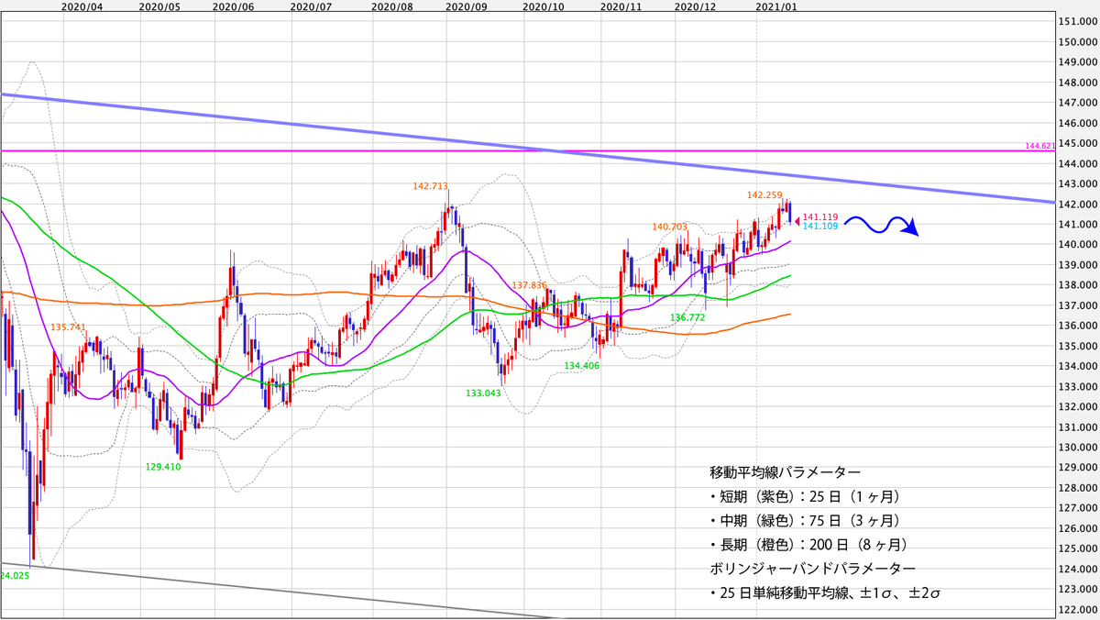Click the 2020/07 date label

click(310, 6)
